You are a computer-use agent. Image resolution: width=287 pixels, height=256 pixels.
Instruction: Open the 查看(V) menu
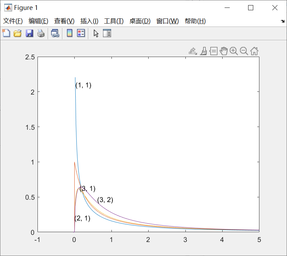[64, 21]
